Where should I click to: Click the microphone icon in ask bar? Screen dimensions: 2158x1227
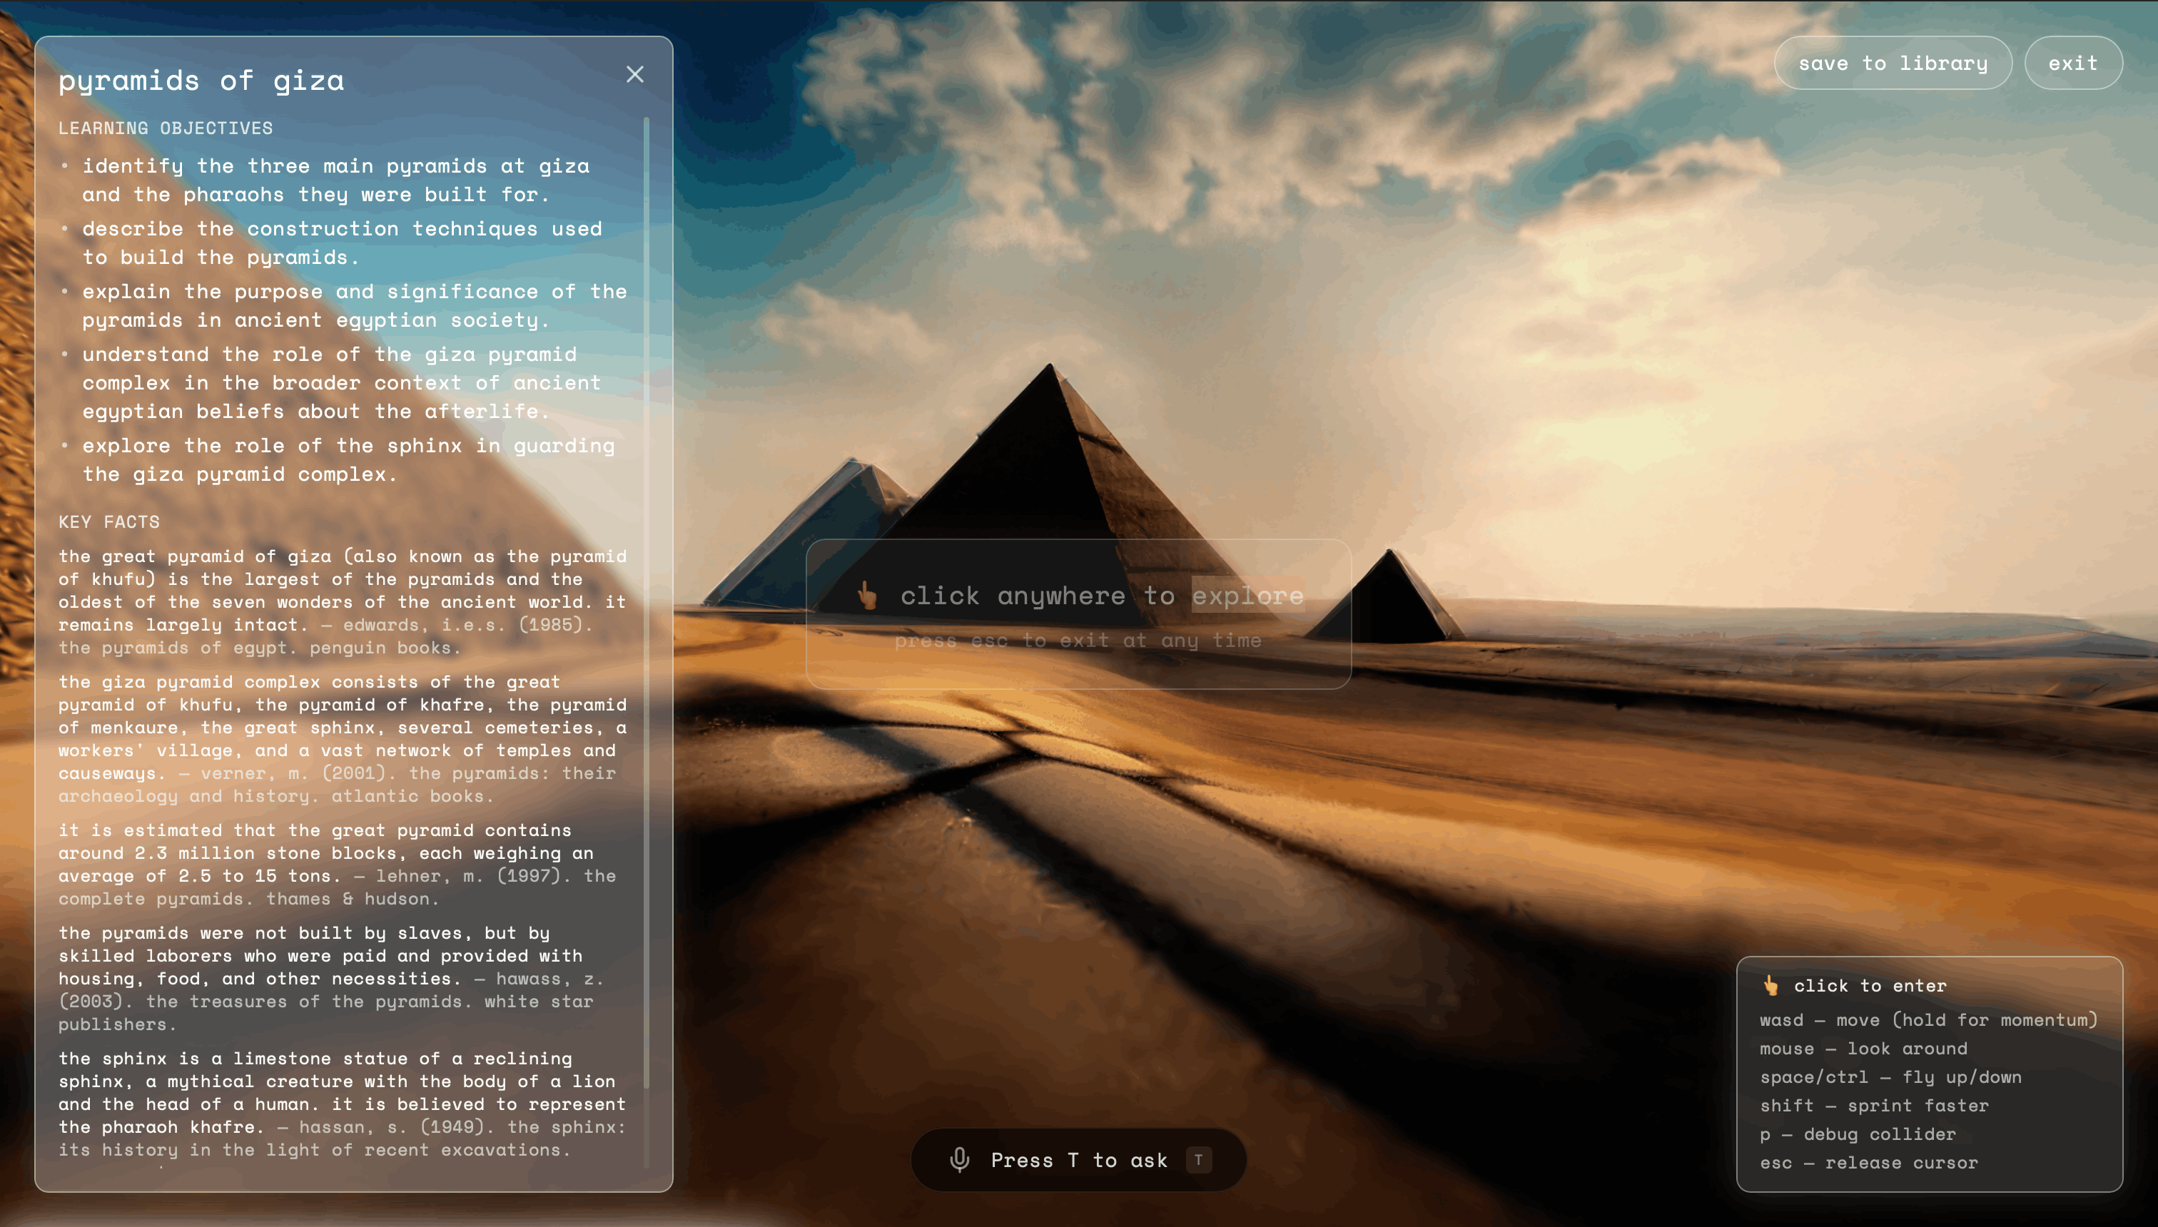tap(959, 1159)
